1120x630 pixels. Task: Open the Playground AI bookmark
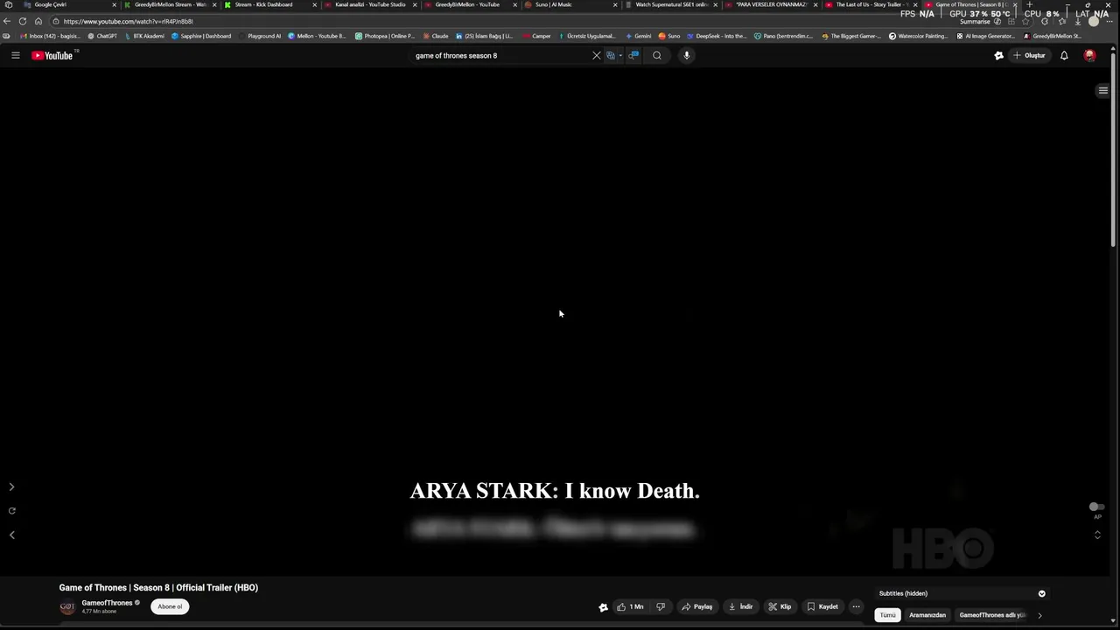[x=260, y=36]
